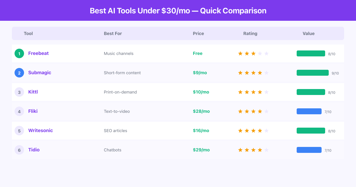Click Fliki's blue 7/10 value bar
Viewport: 356px width, 187px height.
point(309,111)
